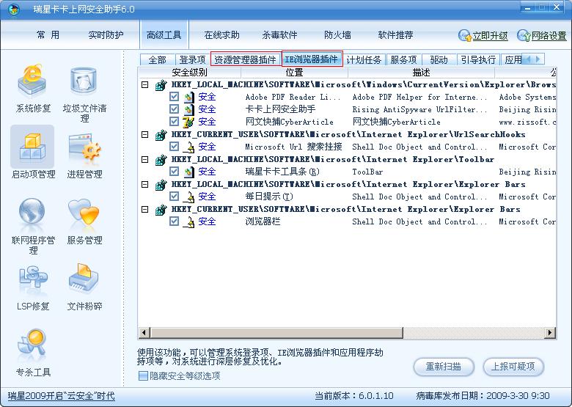Open the 杀毒软件 main tab
Screen dimensions: 572x407
(279, 35)
